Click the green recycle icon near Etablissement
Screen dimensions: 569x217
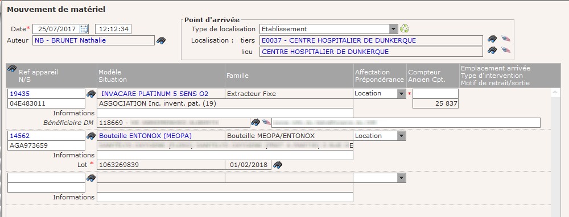point(405,28)
